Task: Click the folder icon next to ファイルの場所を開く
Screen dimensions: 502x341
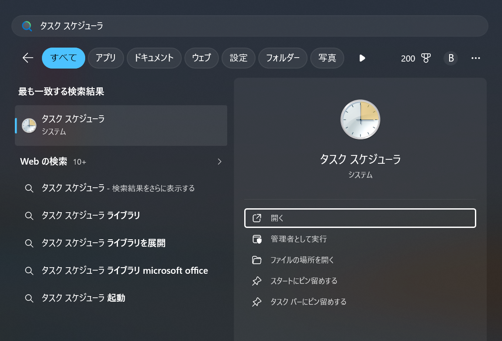Action: [x=257, y=260]
